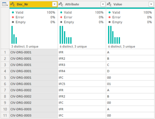Image resolution: width=155 pixels, height=119 pixels.
Task: Click the Empty 0% row under Value
Action: tap(130, 22)
